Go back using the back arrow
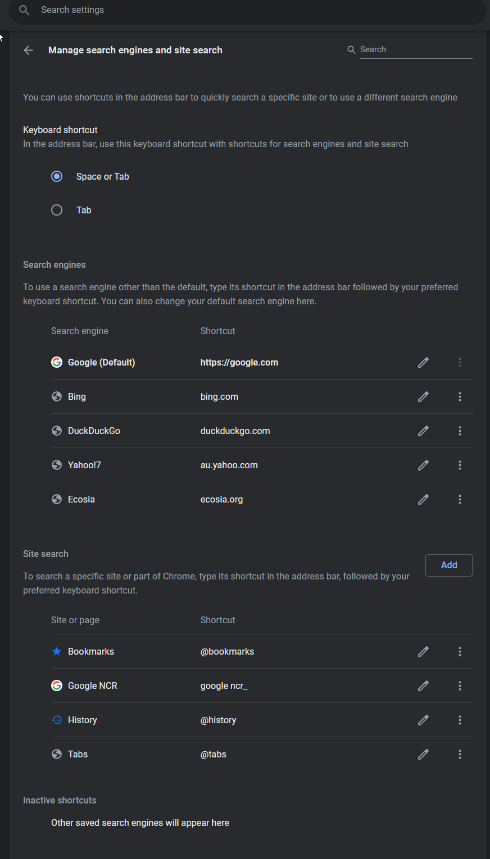 pos(29,51)
